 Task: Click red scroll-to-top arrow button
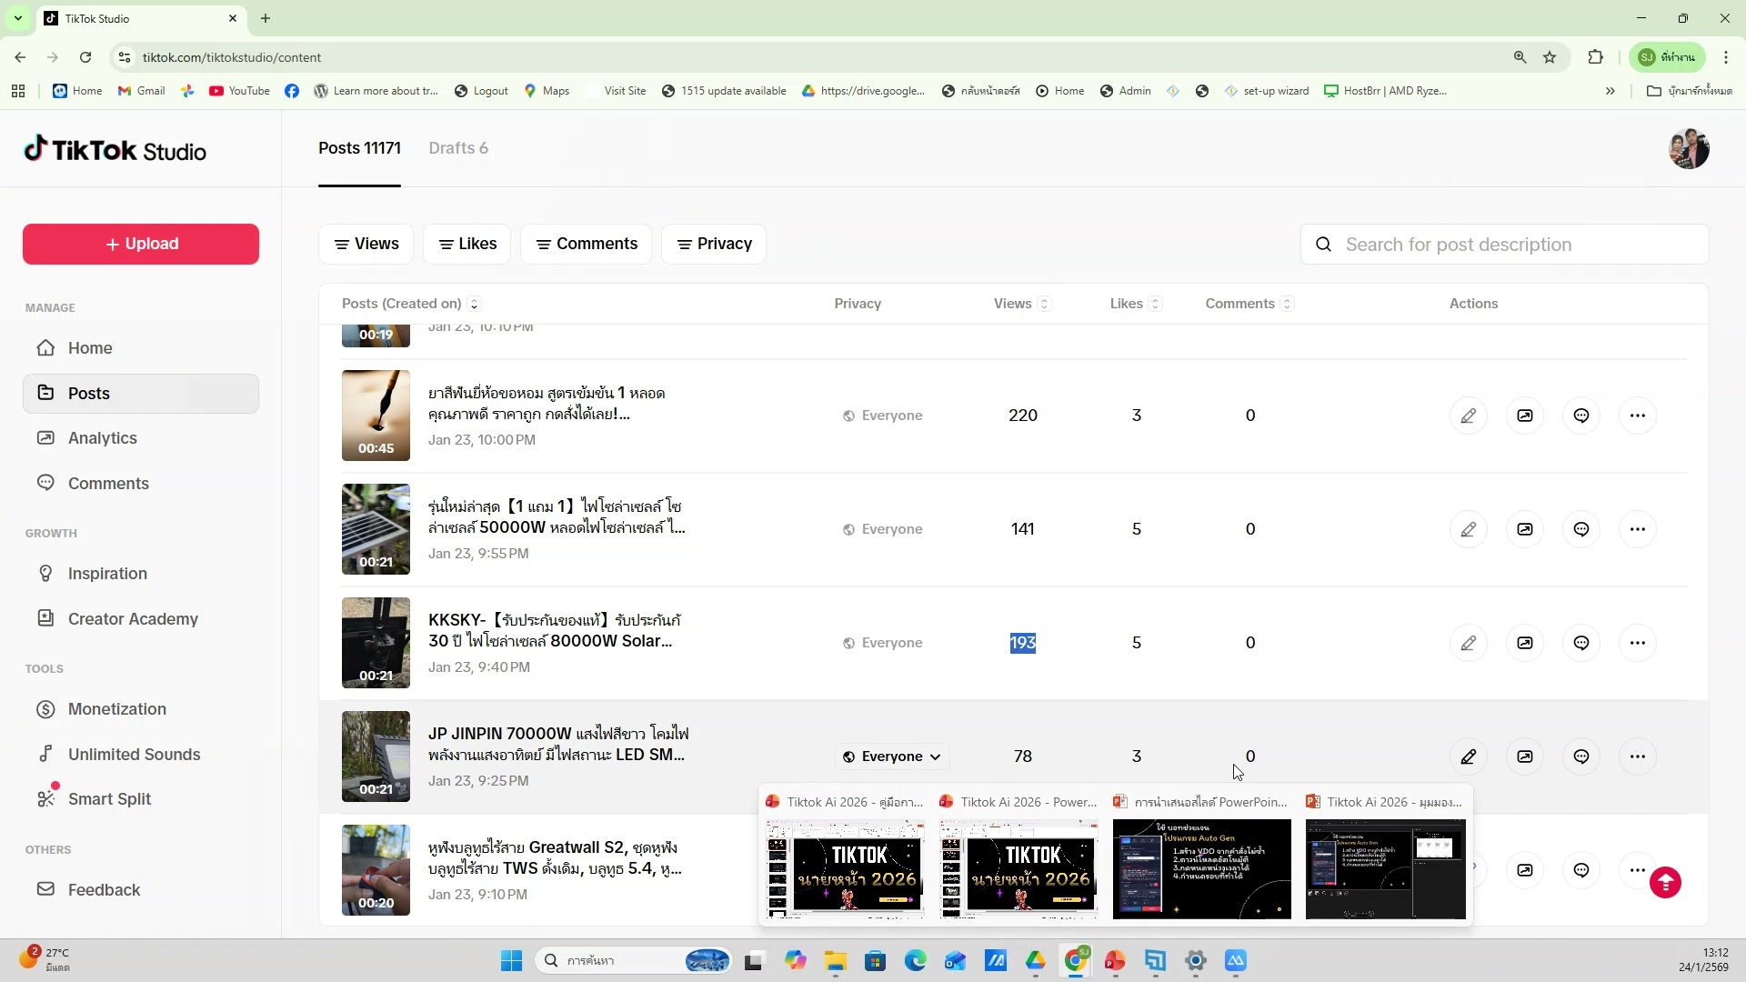pos(1665,882)
